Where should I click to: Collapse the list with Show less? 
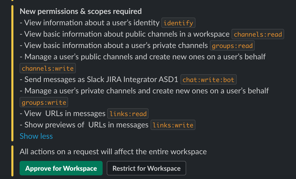[36, 136]
